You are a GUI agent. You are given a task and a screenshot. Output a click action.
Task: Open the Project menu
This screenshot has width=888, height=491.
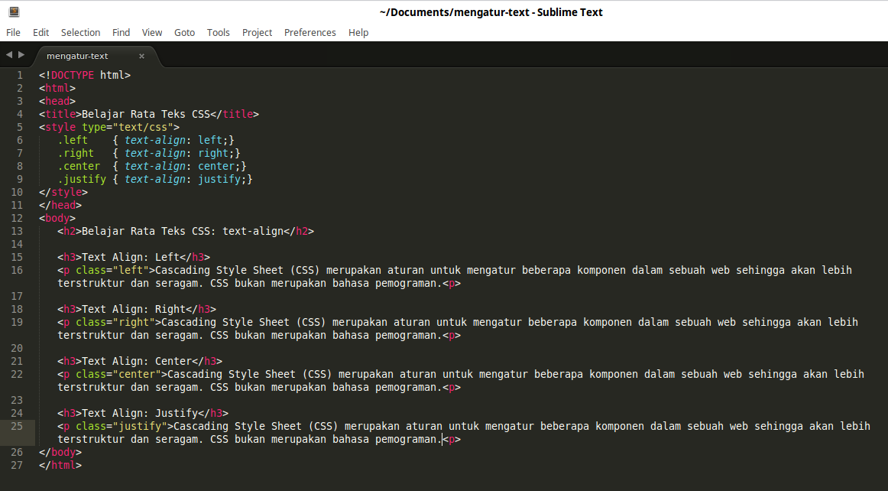click(x=257, y=32)
